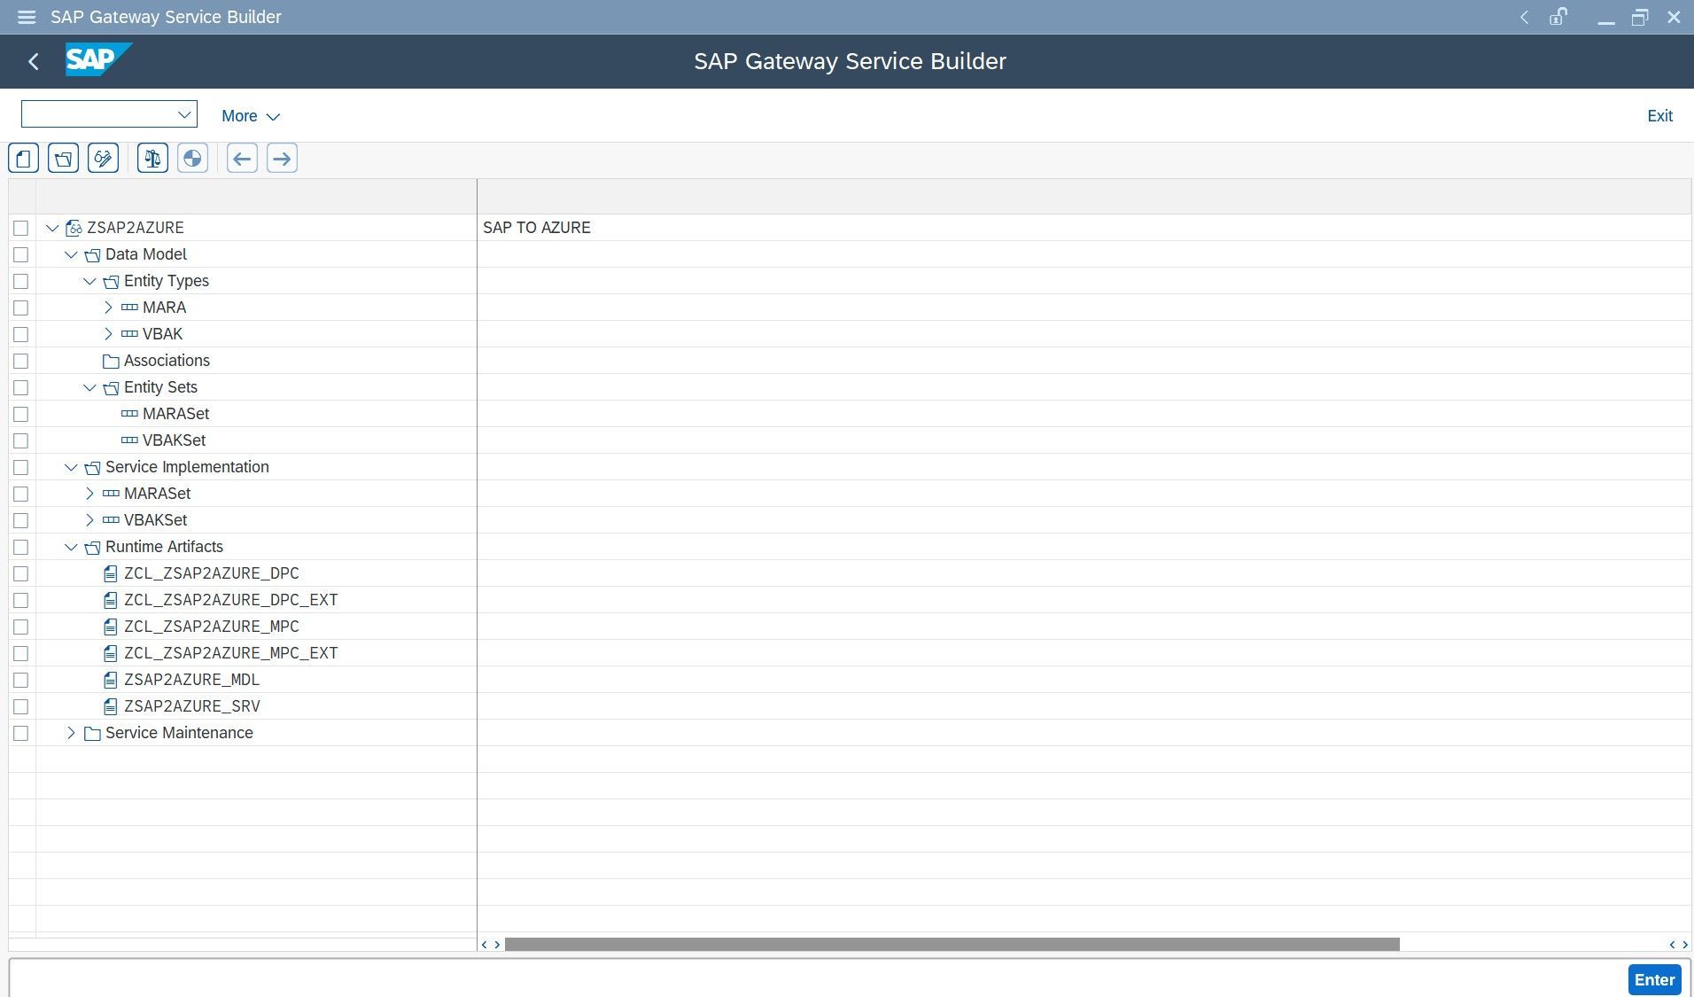Click the bottom command input field

point(818,979)
